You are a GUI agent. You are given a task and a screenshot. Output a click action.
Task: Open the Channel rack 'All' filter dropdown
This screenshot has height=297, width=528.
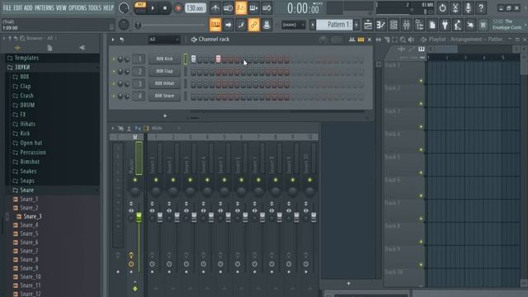point(164,40)
